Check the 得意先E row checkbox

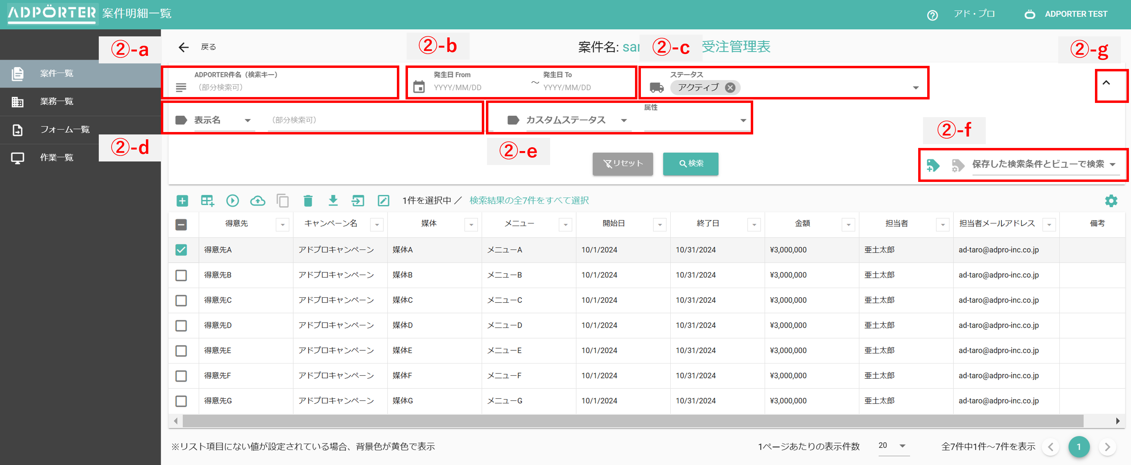coord(181,350)
